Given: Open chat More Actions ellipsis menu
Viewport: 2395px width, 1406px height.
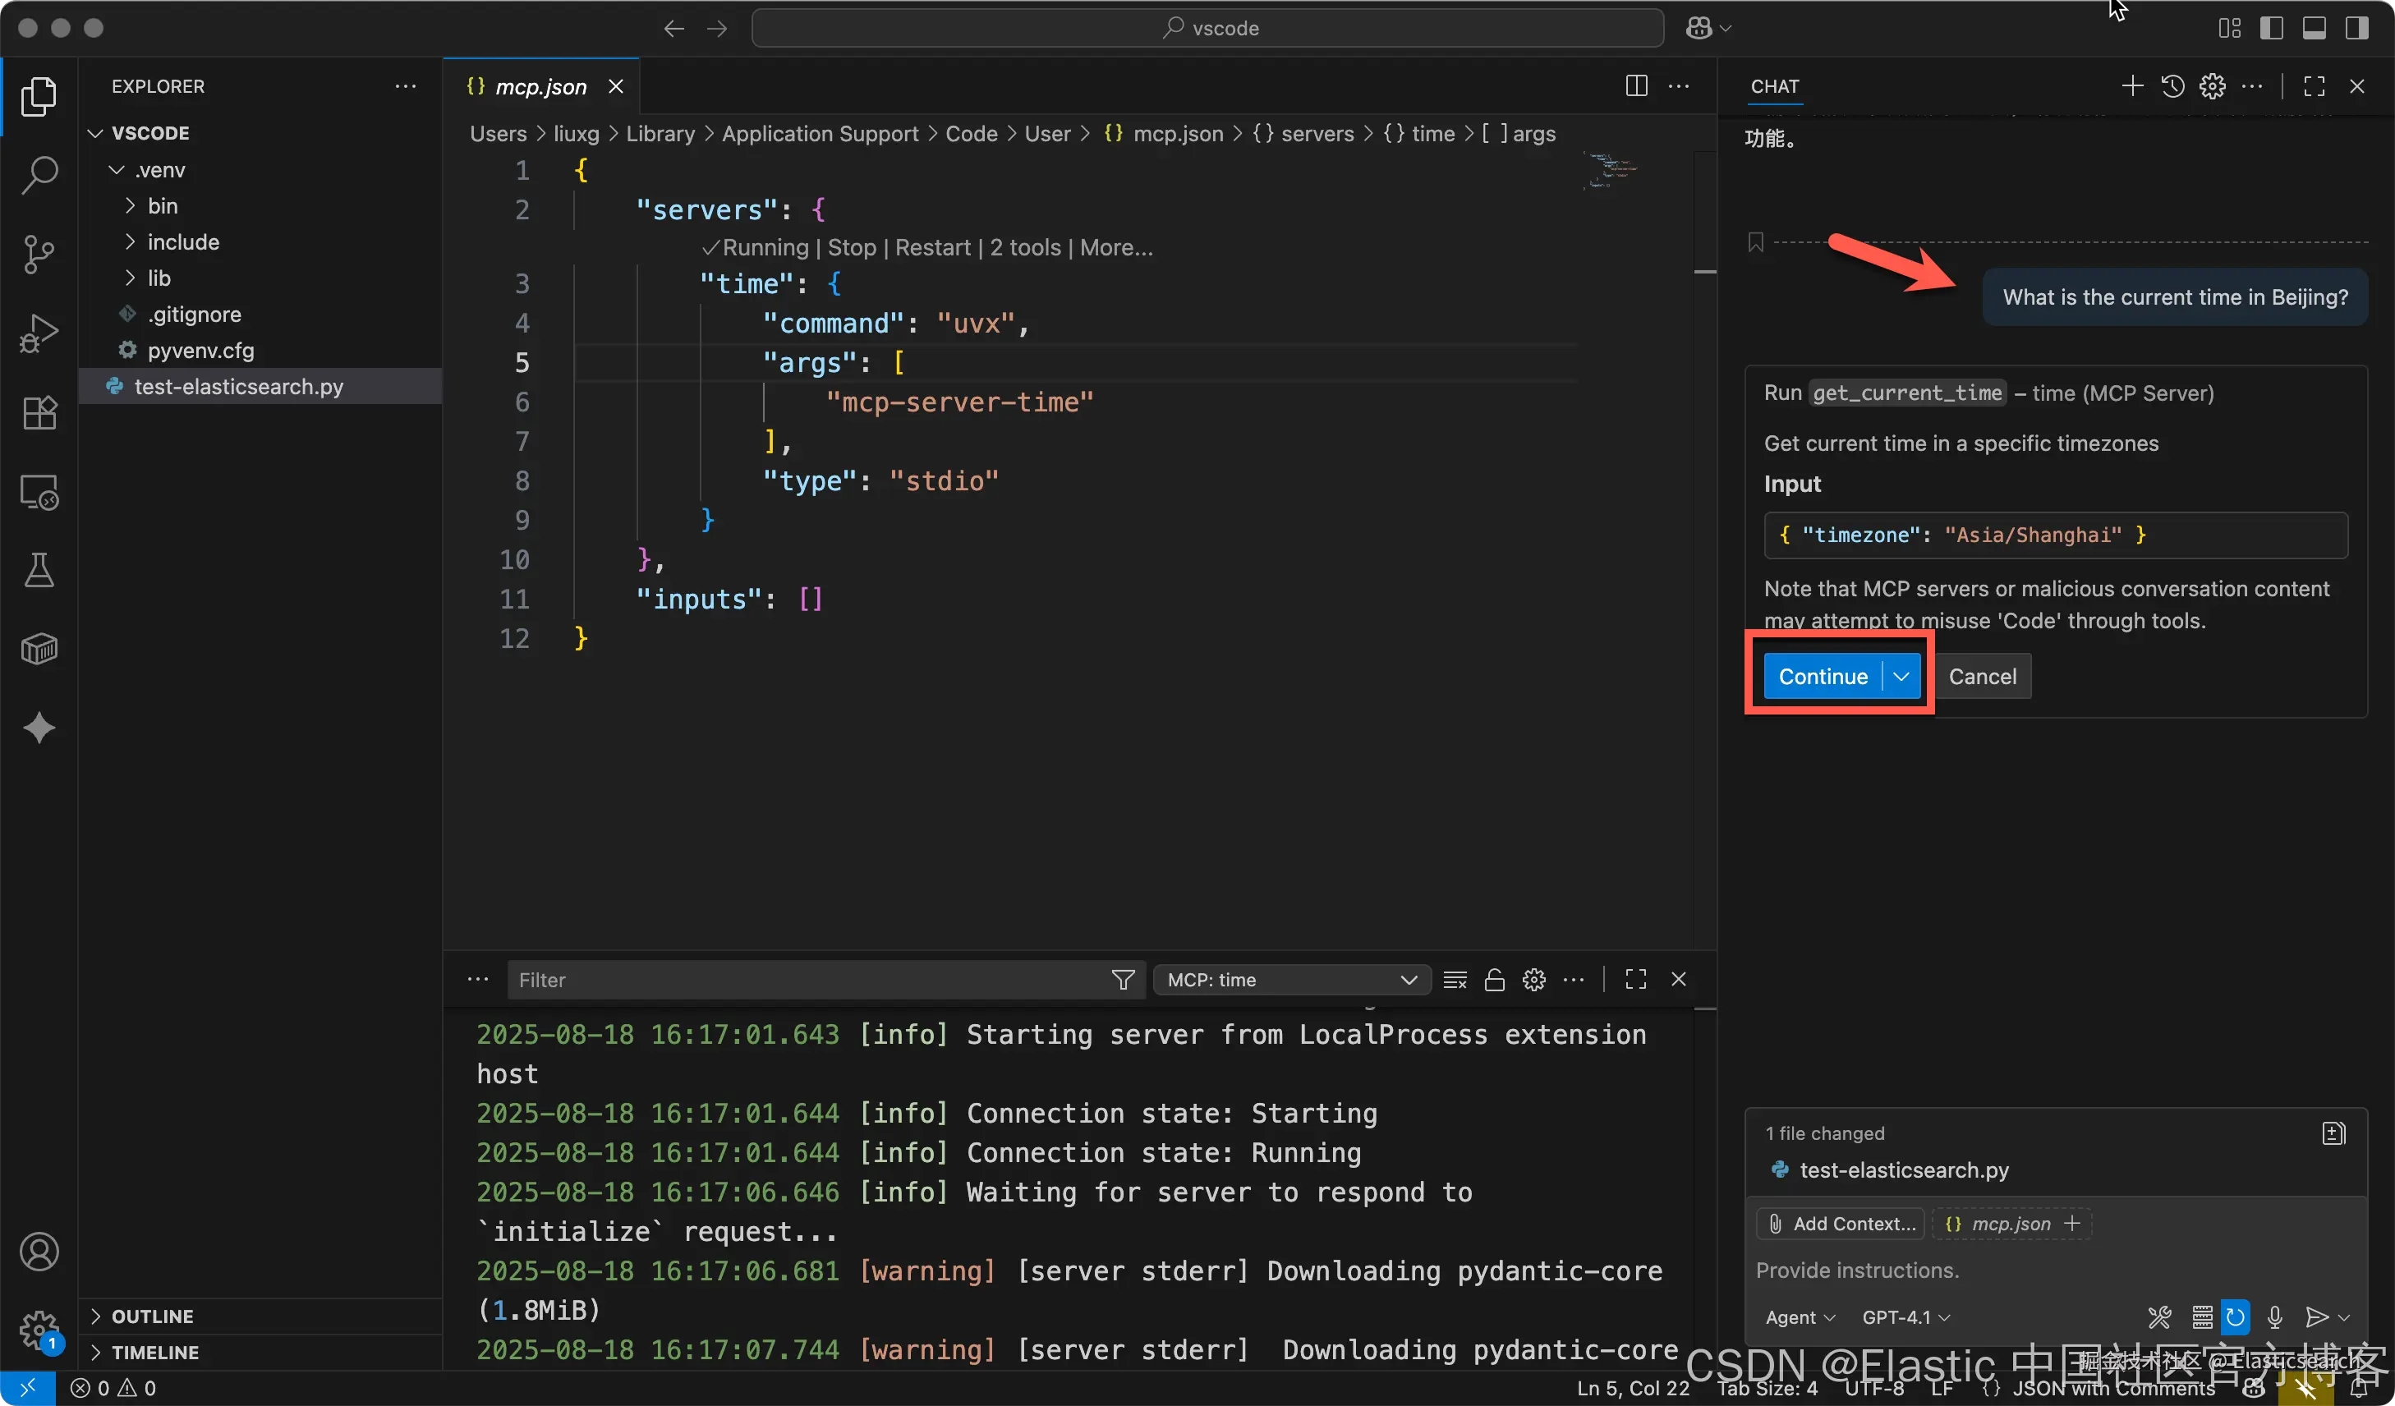Looking at the screenshot, I should point(2251,85).
